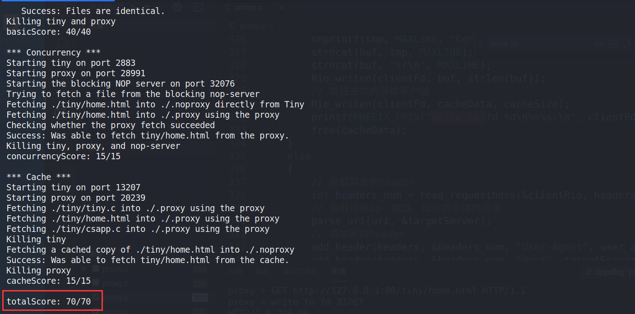Open the debug console icon

coord(198,7)
